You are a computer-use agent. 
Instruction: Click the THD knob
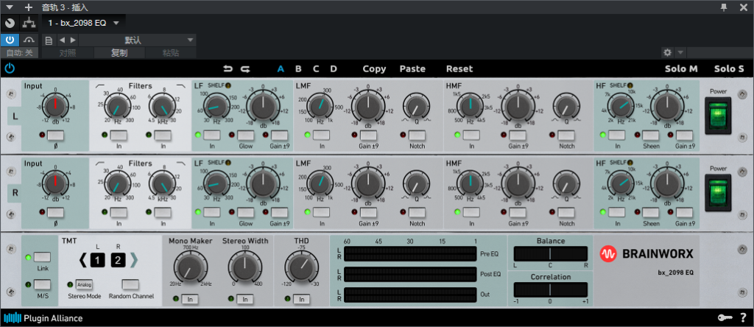301,268
